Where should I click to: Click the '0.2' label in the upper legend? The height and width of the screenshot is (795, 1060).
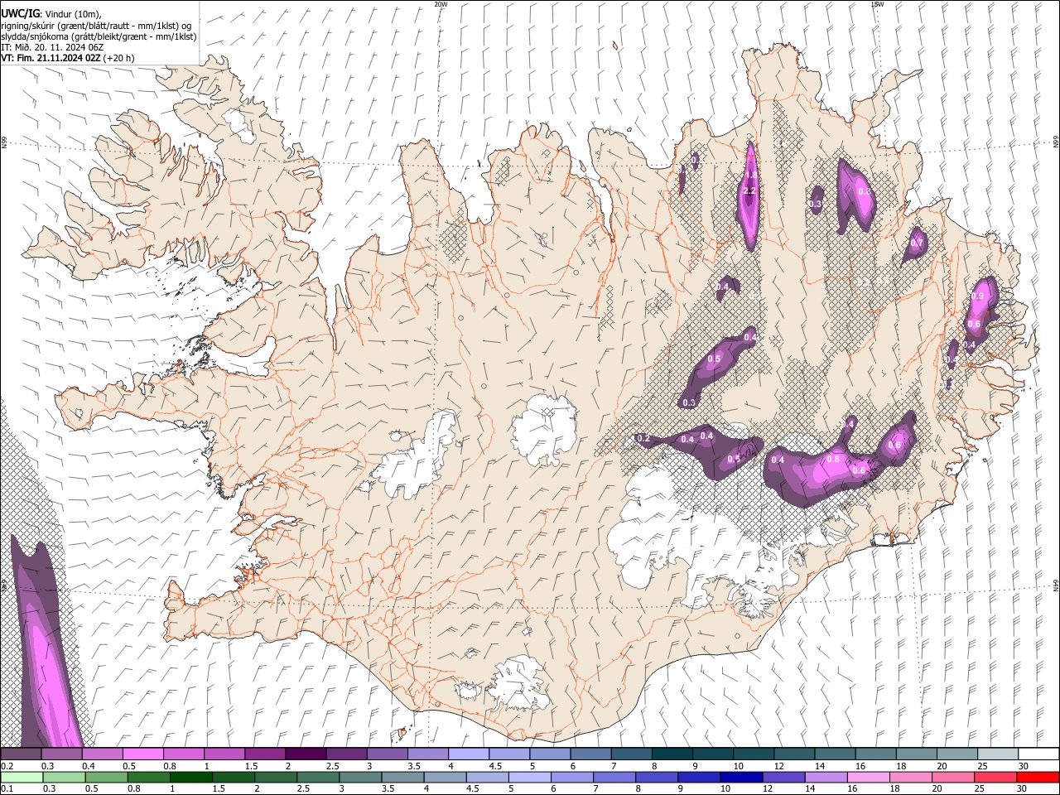click(x=7, y=766)
